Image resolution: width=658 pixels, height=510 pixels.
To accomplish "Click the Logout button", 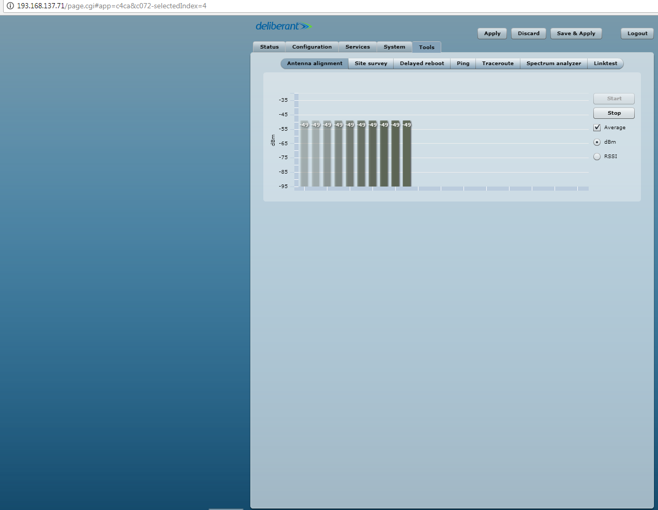I will 637,34.
